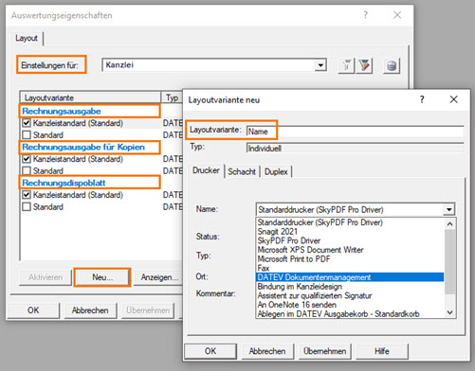
Task: Click the Neu... button
Action: click(102, 277)
